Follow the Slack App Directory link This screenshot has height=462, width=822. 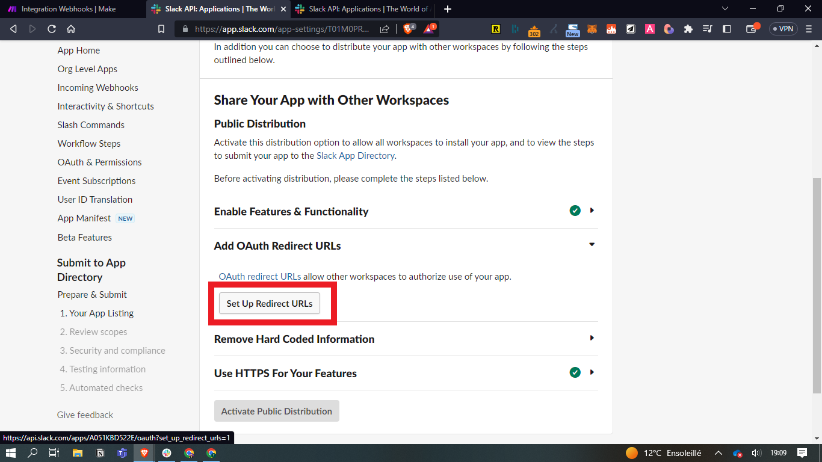pyautogui.click(x=355, y=156)
